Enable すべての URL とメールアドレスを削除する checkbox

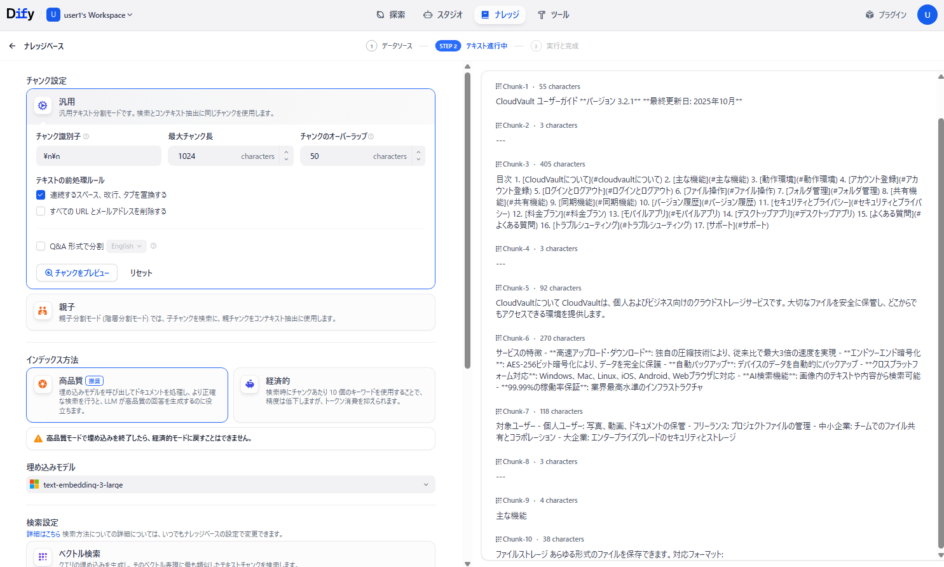click(41, 212)
